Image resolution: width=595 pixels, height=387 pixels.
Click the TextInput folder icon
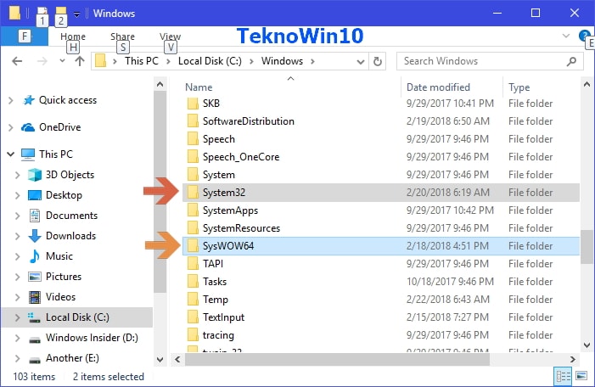coord(193,317)
